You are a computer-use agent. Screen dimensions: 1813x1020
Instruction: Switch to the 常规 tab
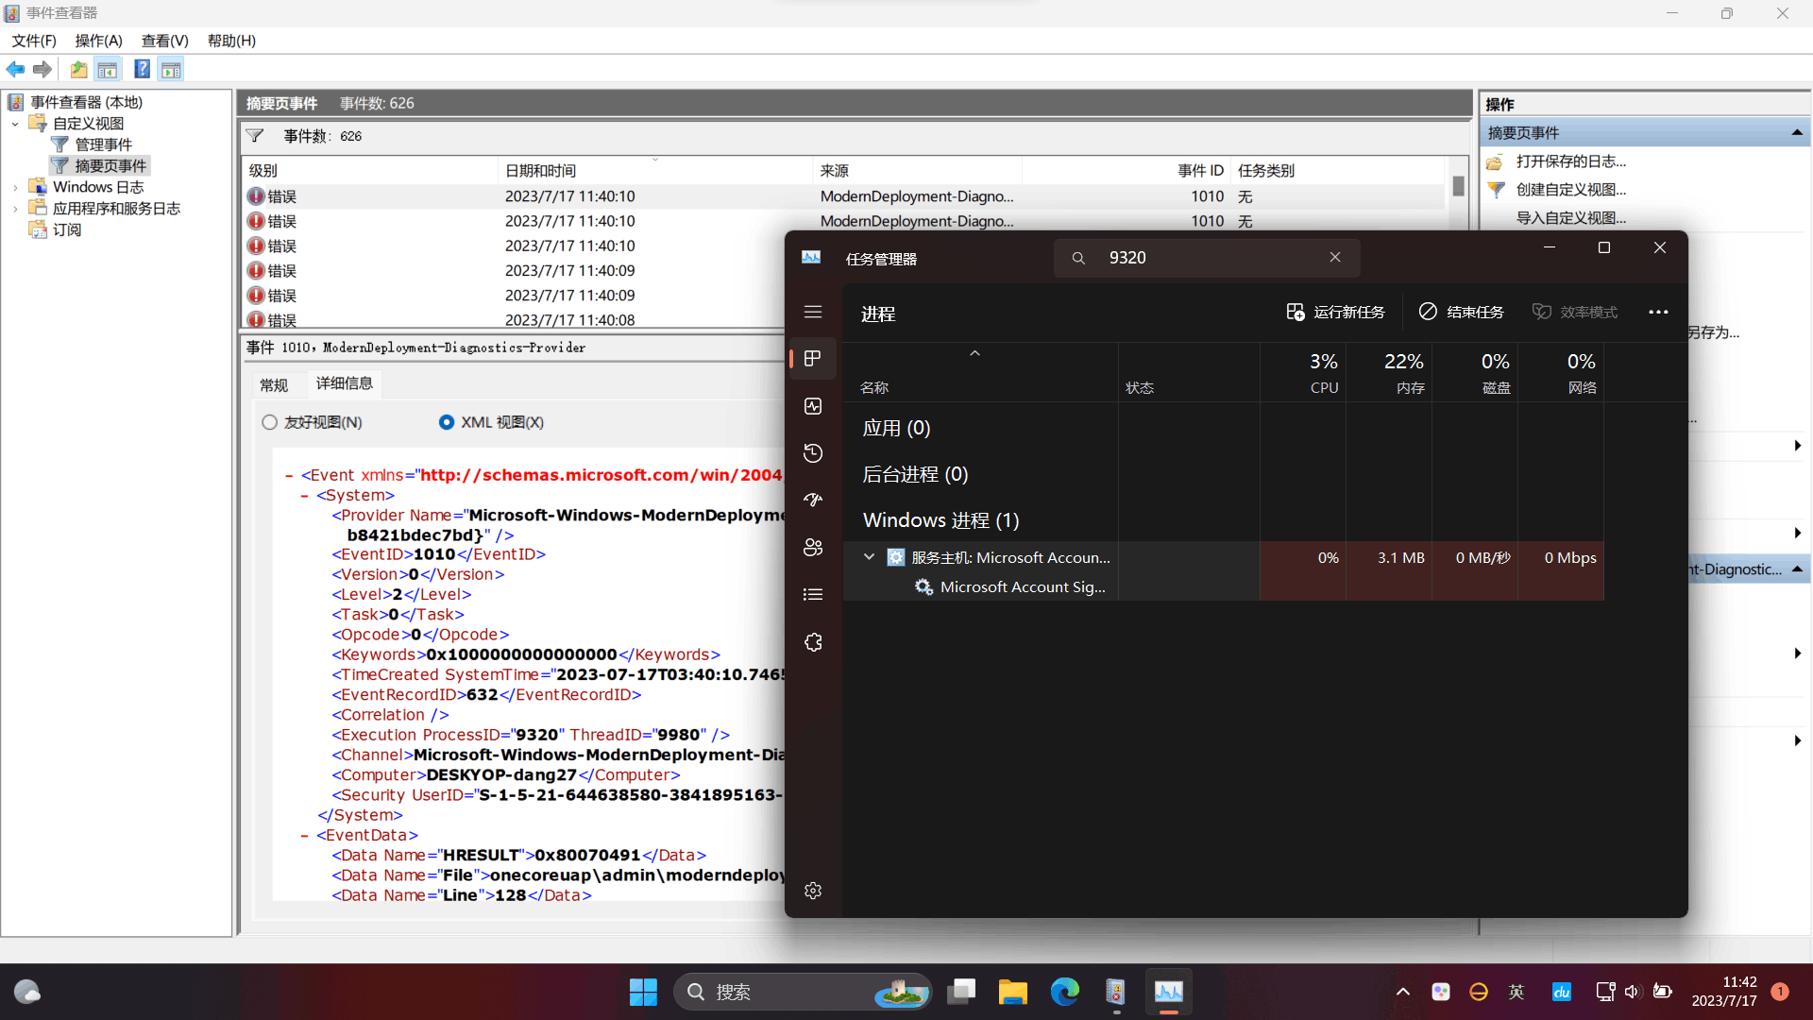[274, 384]
